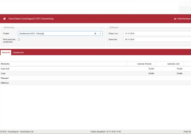Screen dimensions: 191x134
Task: Click the Planwert row label
Action: (x=5, y=78)
